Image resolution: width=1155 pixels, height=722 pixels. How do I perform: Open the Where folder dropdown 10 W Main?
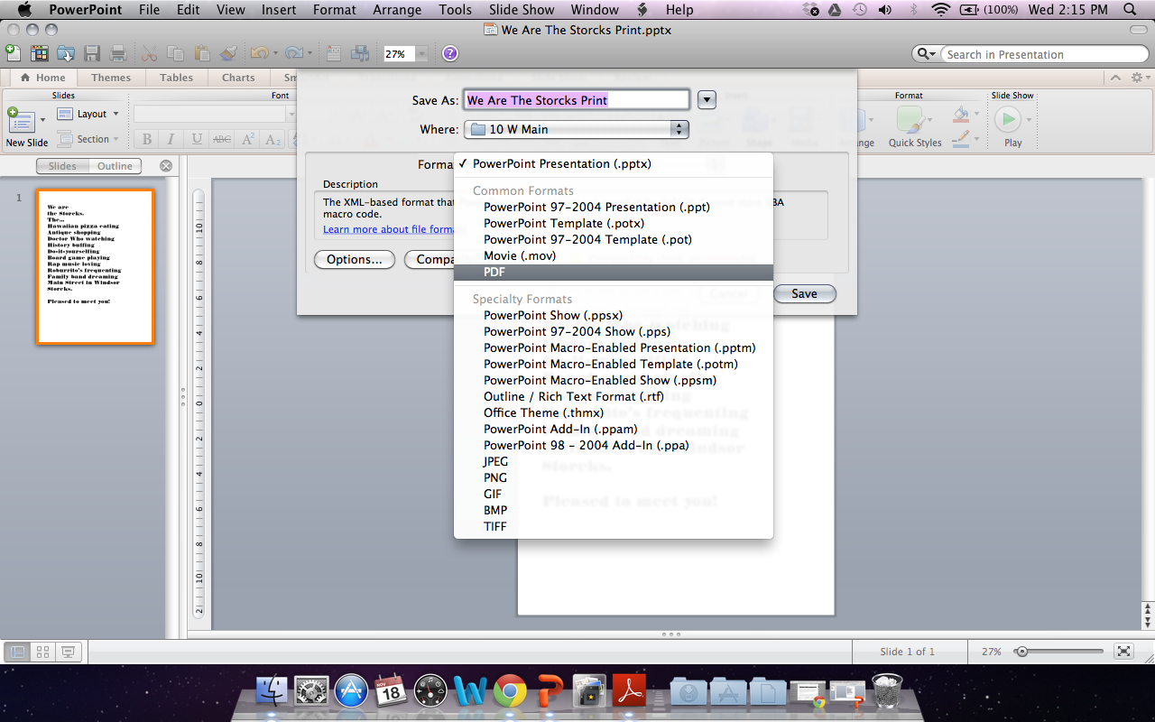pos(577,129)
